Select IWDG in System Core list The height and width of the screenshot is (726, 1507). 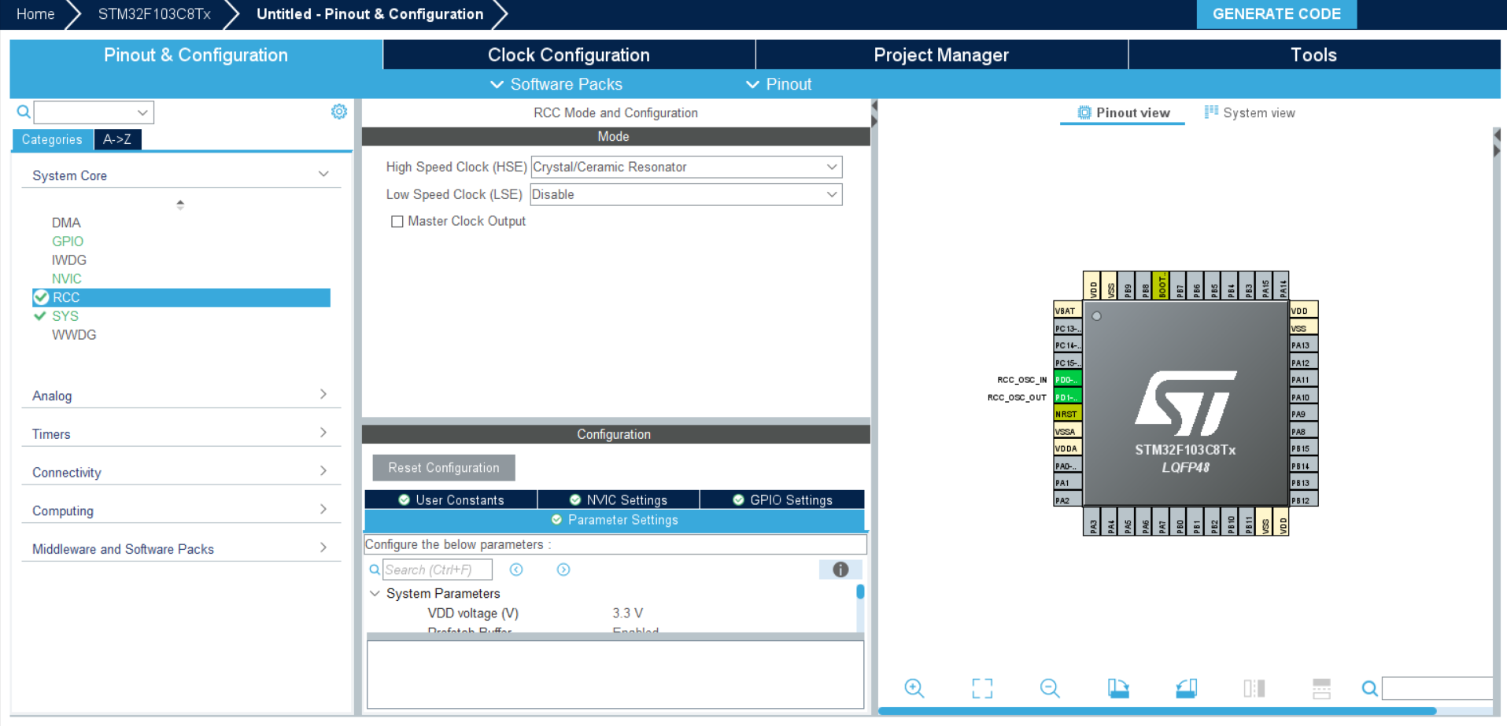(x=69, y=260)
